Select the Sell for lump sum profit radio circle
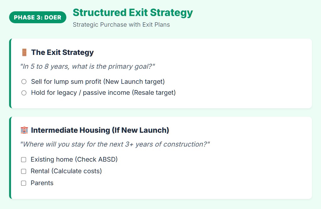 (x=24, y=82)
